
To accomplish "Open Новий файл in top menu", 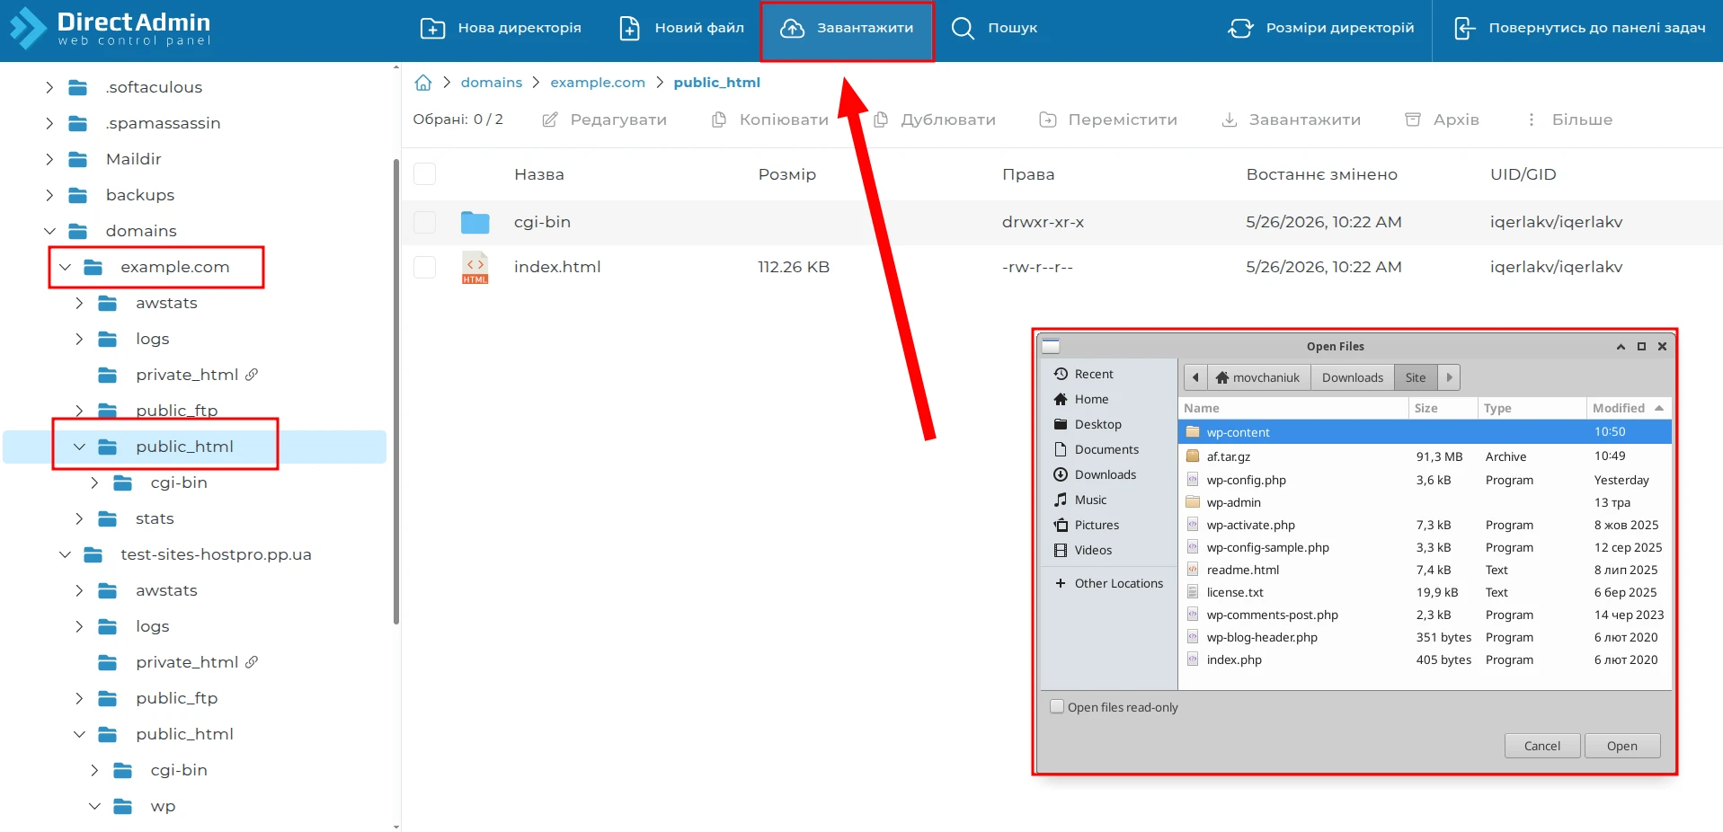I will tap(681, 28).
